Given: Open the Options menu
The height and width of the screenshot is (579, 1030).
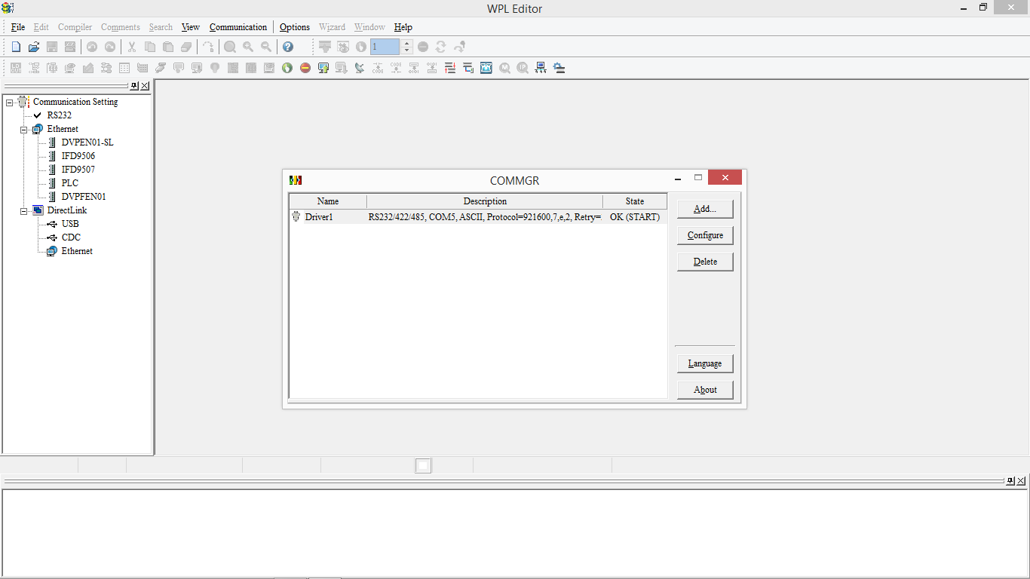Looking at the screenshot, I should click(x=295, y=27).
